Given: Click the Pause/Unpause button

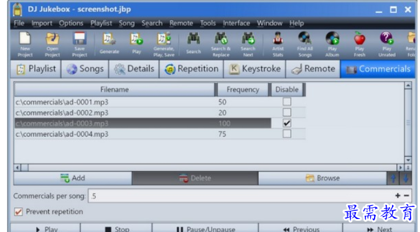Looking at the screenshot, I should click(205, 228).
